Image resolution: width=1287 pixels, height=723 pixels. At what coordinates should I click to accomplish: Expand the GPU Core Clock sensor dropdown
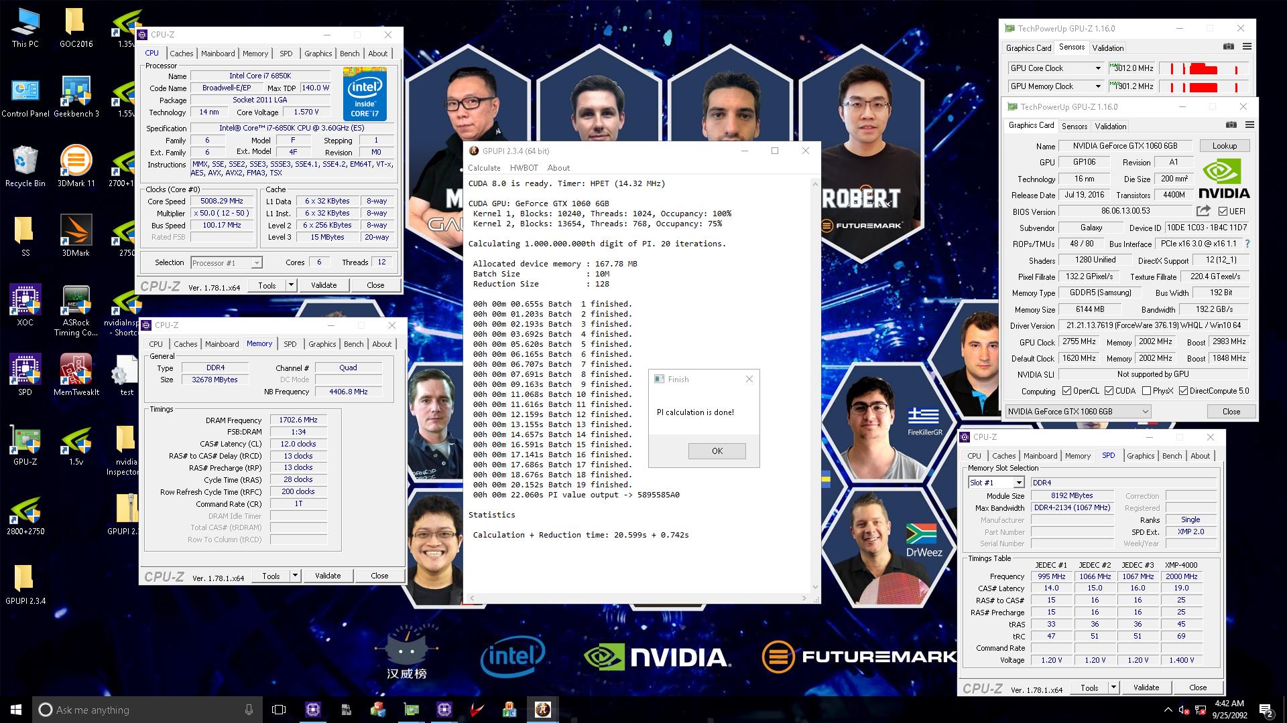(x=1056, y=68)
